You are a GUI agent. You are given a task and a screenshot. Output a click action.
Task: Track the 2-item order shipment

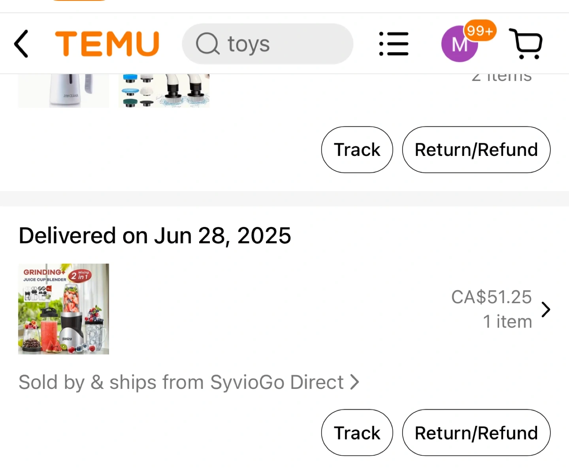(x=357, y=150)
